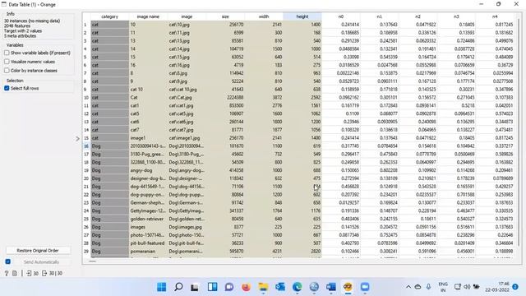Open the widget help question-mark icon
The width and height of the screenshot is (526, 296).
pyautogui.click(x=7, y=274)
